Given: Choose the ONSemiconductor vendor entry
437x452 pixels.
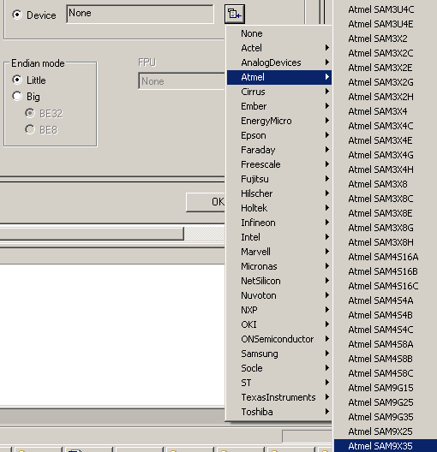Looking at the screenshot, I should pos(279,339).
